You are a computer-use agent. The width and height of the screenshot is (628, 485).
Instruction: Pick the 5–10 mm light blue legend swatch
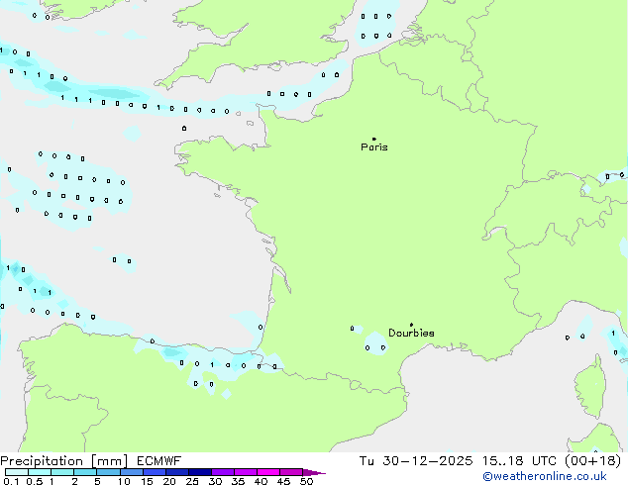click(x=108, y=472)
